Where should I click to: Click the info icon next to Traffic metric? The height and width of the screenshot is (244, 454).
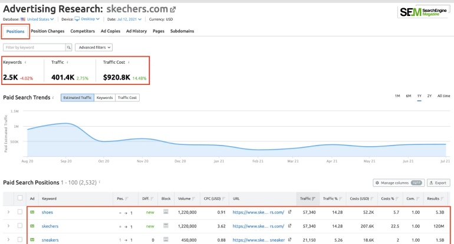[67, 62]
